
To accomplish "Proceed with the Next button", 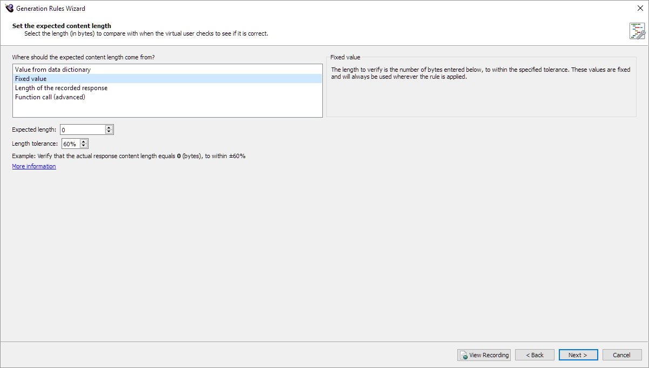I will point(578,355).
